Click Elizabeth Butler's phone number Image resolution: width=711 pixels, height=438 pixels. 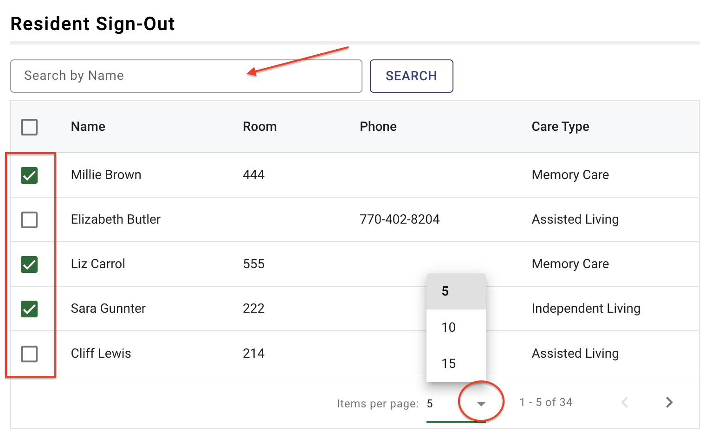tap(400, 219)
